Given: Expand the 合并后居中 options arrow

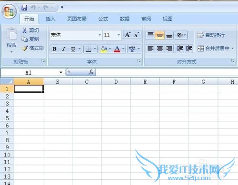Looking at the screenshot, I should (x=233, y=48).
